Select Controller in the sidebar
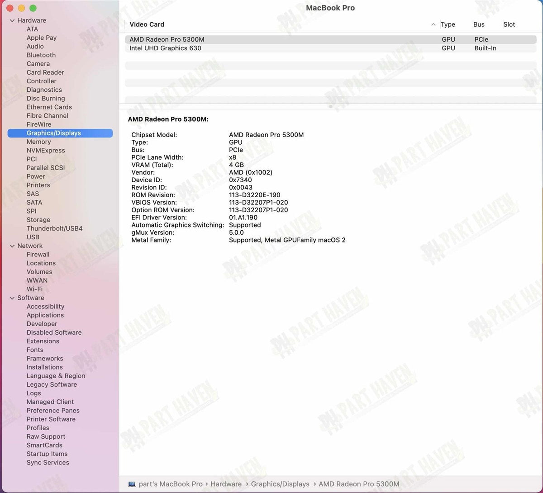This screenshot has width=543, height=493. (42, 81)
